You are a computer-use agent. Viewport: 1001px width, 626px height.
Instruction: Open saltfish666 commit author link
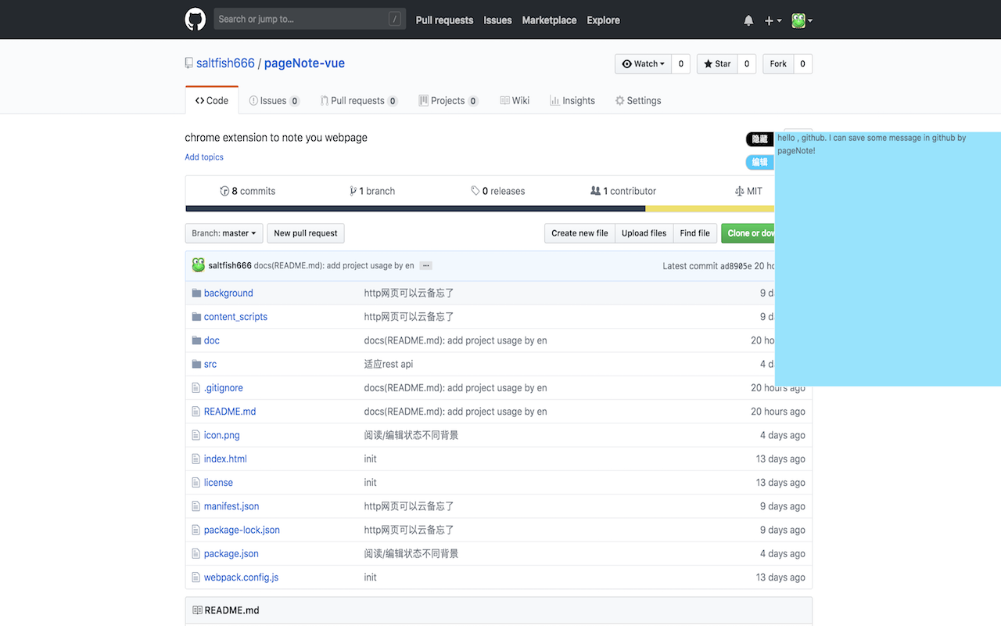(x=230, y=266)
